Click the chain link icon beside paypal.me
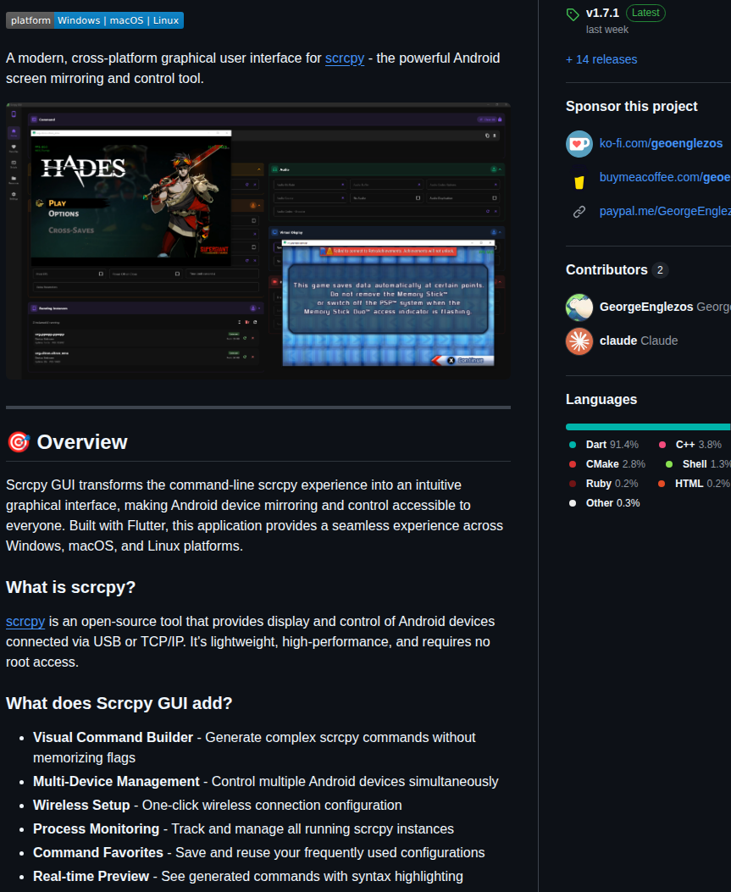 click(579, 212)
